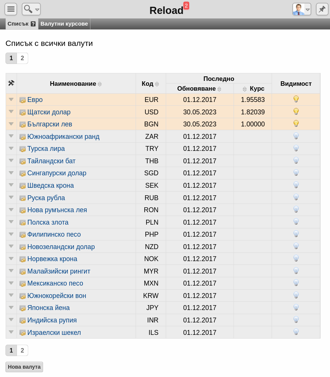Expand row actions arrow for Шведска крона
This screenshot has width=330, height=377.
[11, 185]
